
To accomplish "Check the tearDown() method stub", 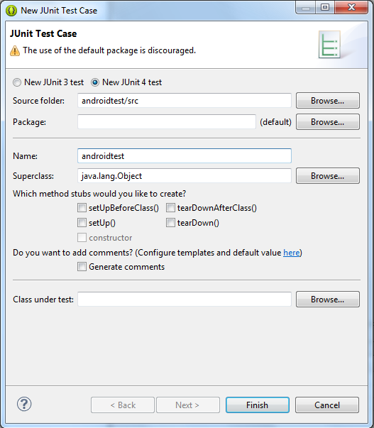I will point(170,223).
